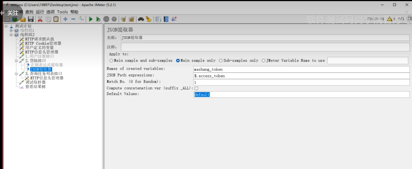Select HTTP信息头管理器 under 查询任务列表接口
The image size is (412, 169).
47,78
